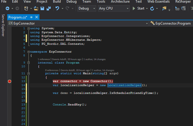Click 'Dennis Adolfi, 20 hours ago' above Main method
Image resolution: width=193 pixels, height=126 pixels.
click(75, 70)
